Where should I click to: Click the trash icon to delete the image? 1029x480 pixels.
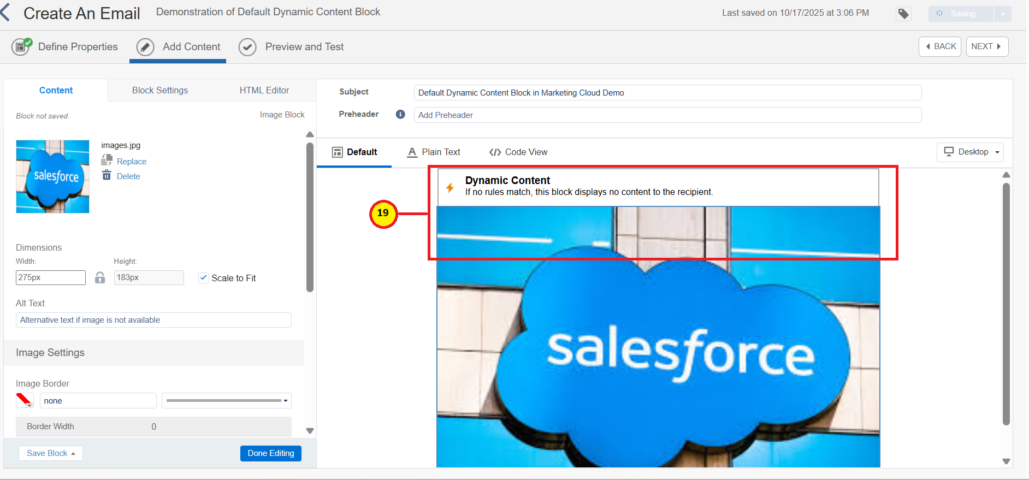point(107,175)
